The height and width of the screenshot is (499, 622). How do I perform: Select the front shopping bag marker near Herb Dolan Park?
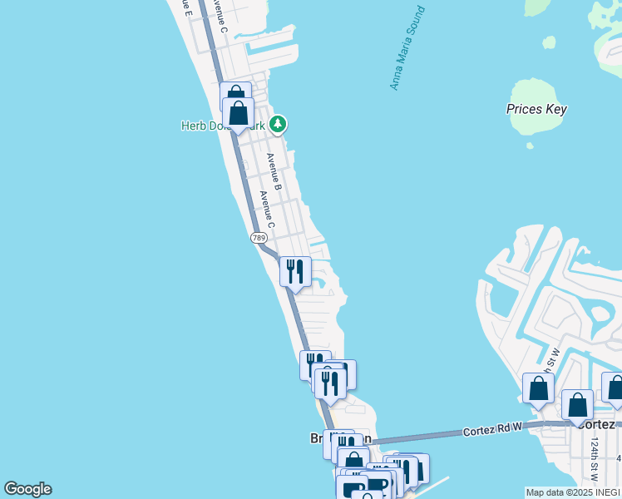pyautogui.click(x=238, y=115)
